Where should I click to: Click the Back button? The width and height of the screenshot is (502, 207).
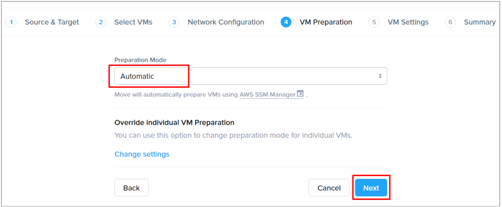tap(131, 188)
